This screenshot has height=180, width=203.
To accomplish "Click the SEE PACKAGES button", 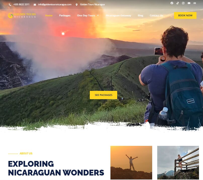I will point(103,95).
